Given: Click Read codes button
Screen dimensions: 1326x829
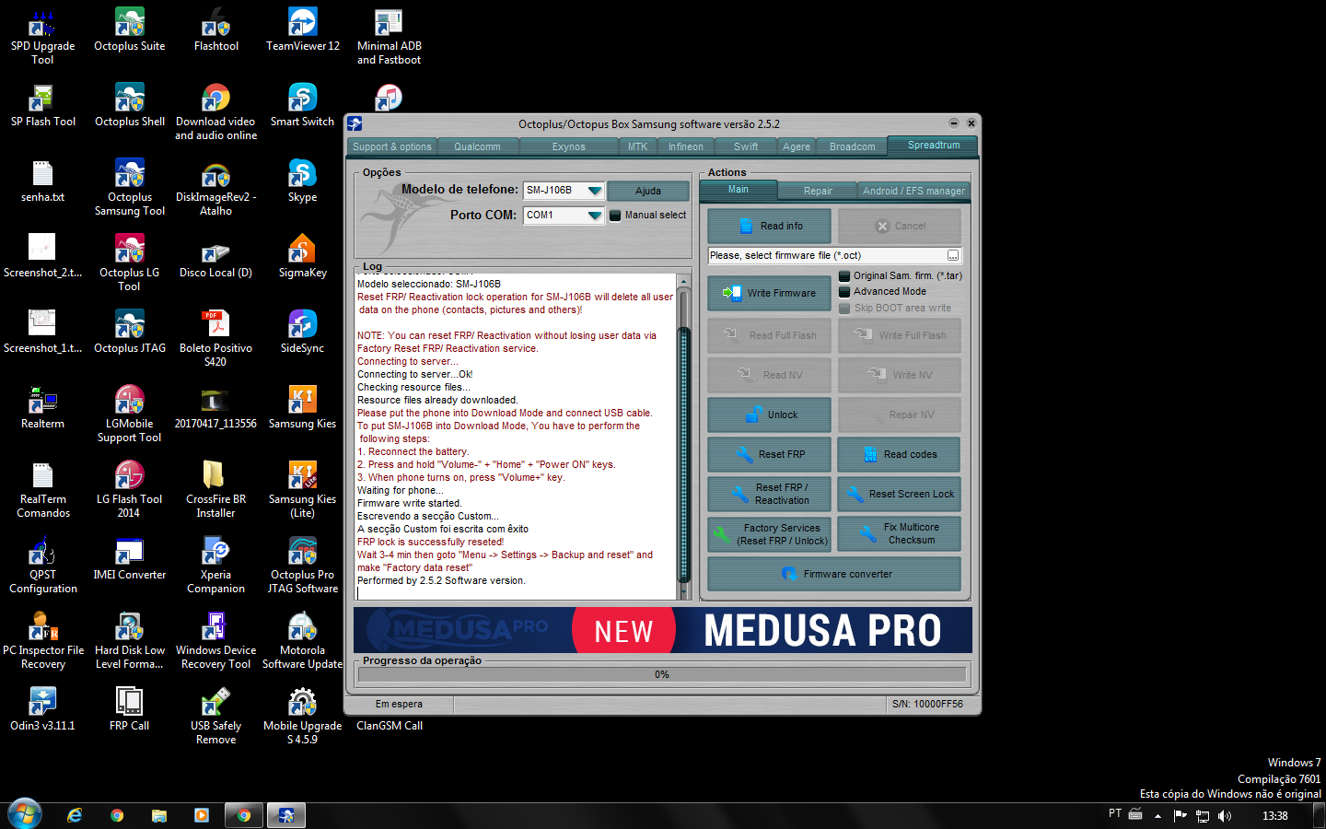Looking at the screenshot, I should pos(900,454).
